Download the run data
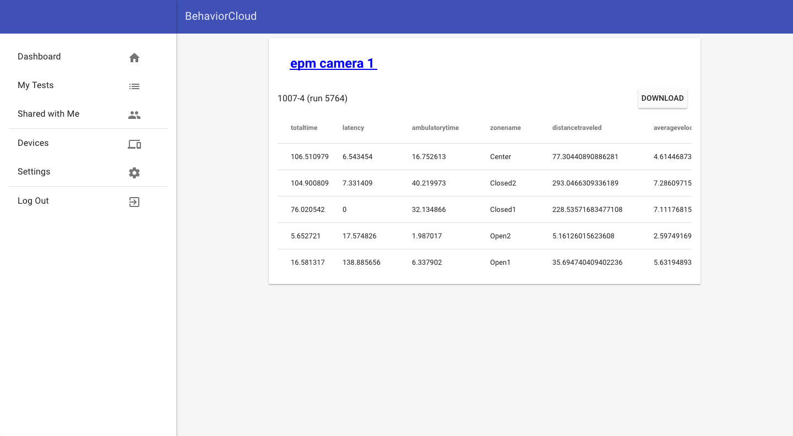 tap(662, 98)
